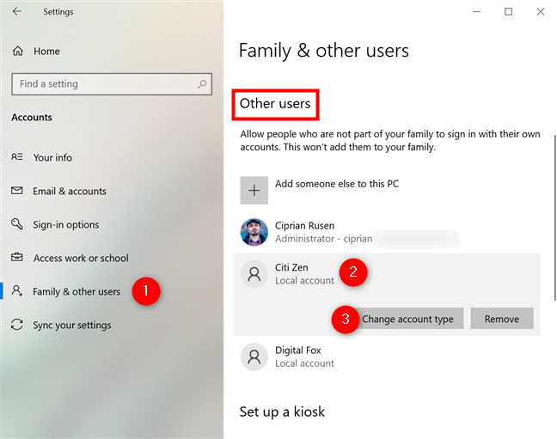The image size is (557, 439).
Task: Click the Accounts category label
Action: tap(32, 117)
